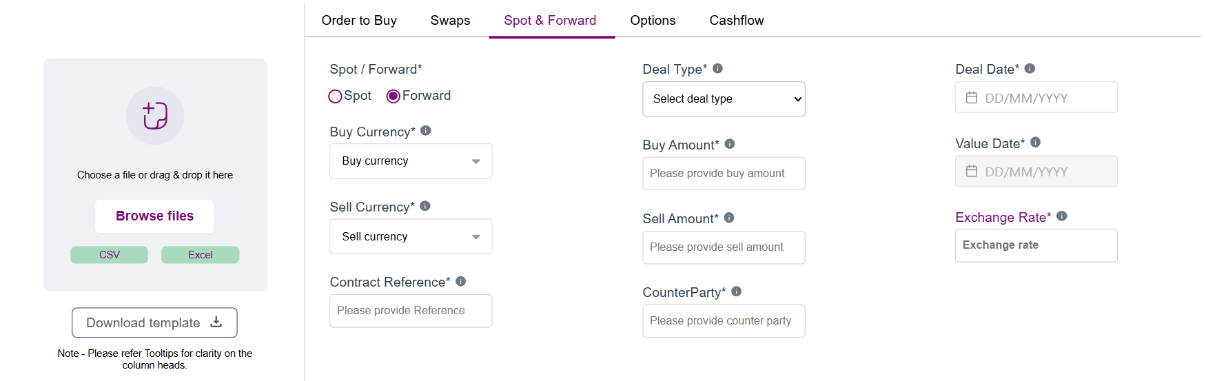
Task: Open the Cashflow tab
Action: tap(737, 21)
